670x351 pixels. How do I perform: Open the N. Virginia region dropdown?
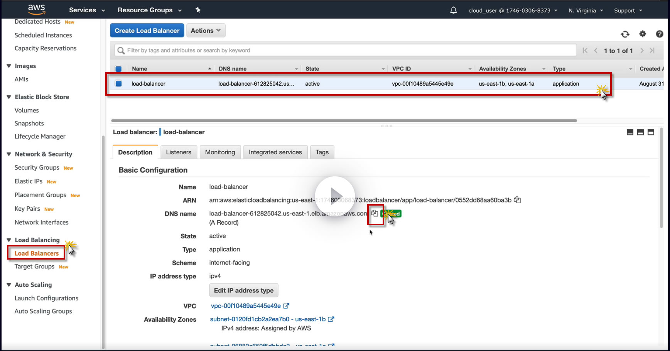[x=586, y=10]
